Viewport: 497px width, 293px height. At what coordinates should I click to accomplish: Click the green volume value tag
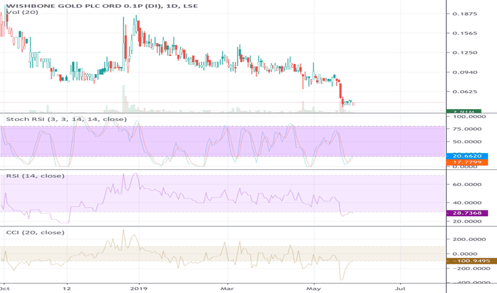click(x=464, y=111)
